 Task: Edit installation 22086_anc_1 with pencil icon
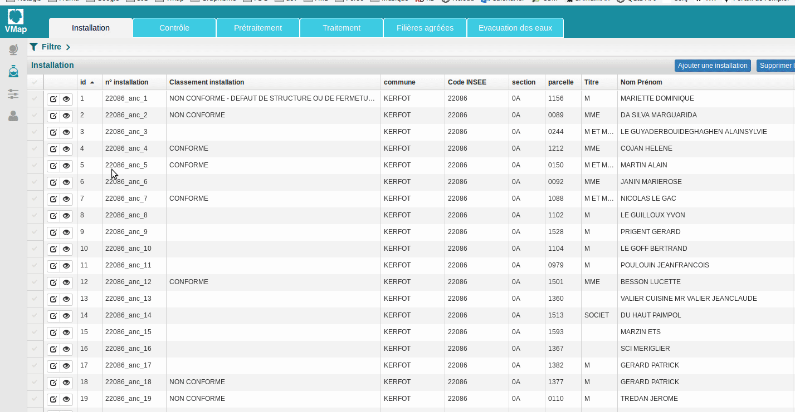53,100
